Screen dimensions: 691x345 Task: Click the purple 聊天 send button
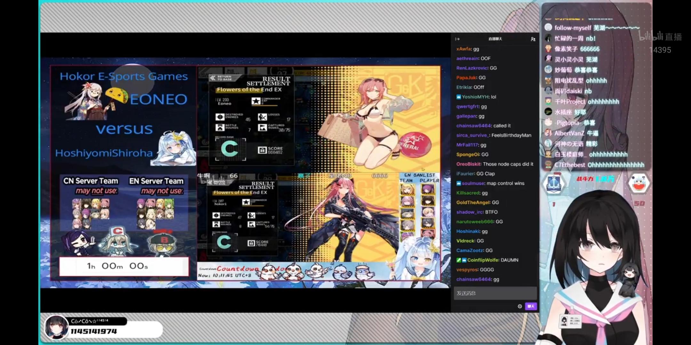[x=531, y=306]
